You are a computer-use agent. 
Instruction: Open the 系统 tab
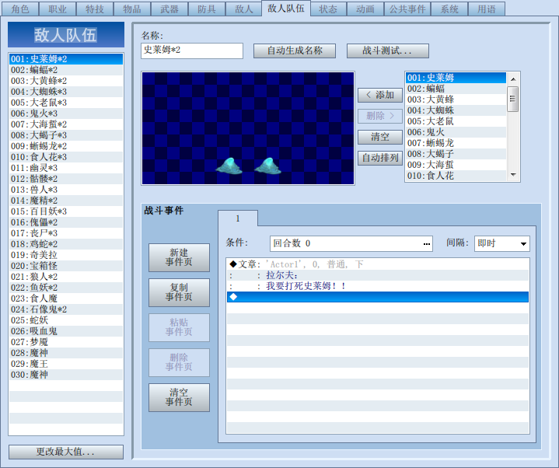point(449,9)
